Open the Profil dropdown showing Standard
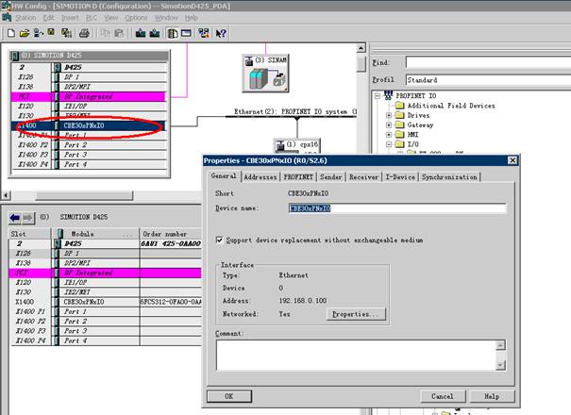The width and height of the screenshot is (571, 415). (486, 79)
